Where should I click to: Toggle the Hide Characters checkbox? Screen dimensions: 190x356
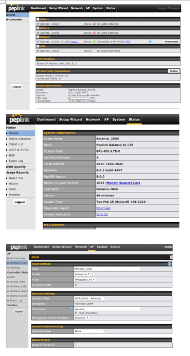tap(76, 313)
